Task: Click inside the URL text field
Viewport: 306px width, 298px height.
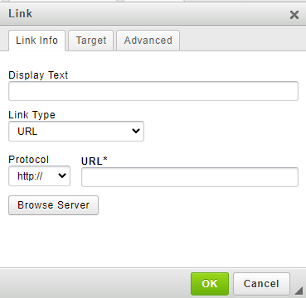Action: [190, 177]
